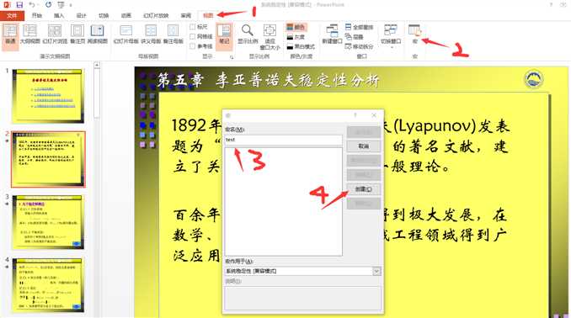The height and width of the screenshot is (318, 571).
Task: Click the Repeat/Redo circular arrow
Action: coord(49,5)
